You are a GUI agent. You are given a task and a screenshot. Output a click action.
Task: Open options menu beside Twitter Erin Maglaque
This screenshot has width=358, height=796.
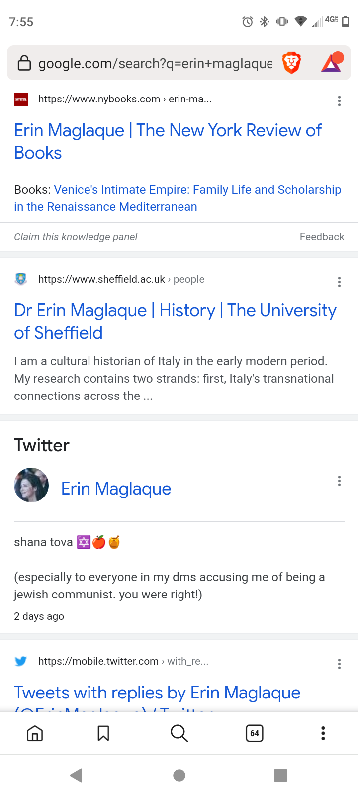(x=339, y=481)
